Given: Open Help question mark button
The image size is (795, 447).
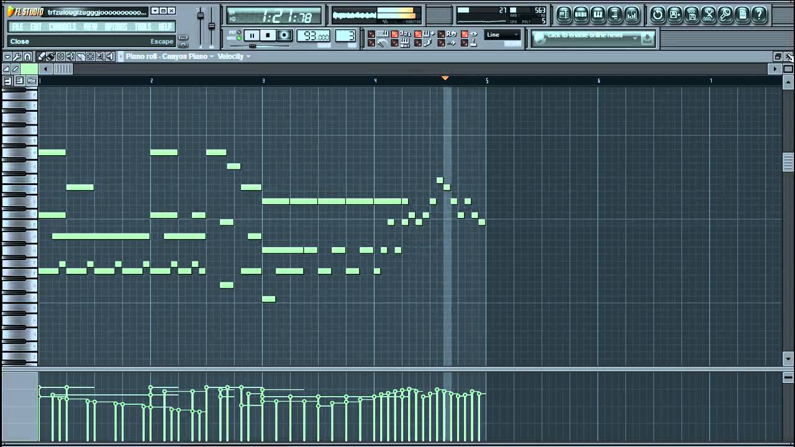Looking at the screenshot, I should coord(758,15).
